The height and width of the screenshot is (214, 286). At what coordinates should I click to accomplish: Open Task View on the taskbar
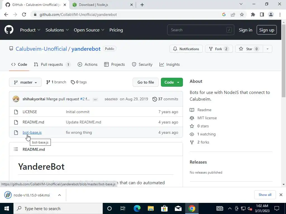123,208
